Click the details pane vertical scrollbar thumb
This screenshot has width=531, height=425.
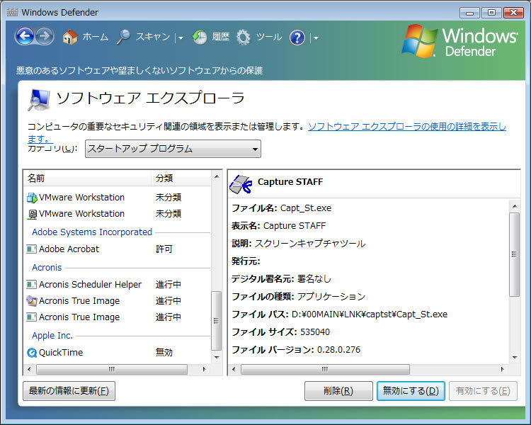tap(514, 254)
